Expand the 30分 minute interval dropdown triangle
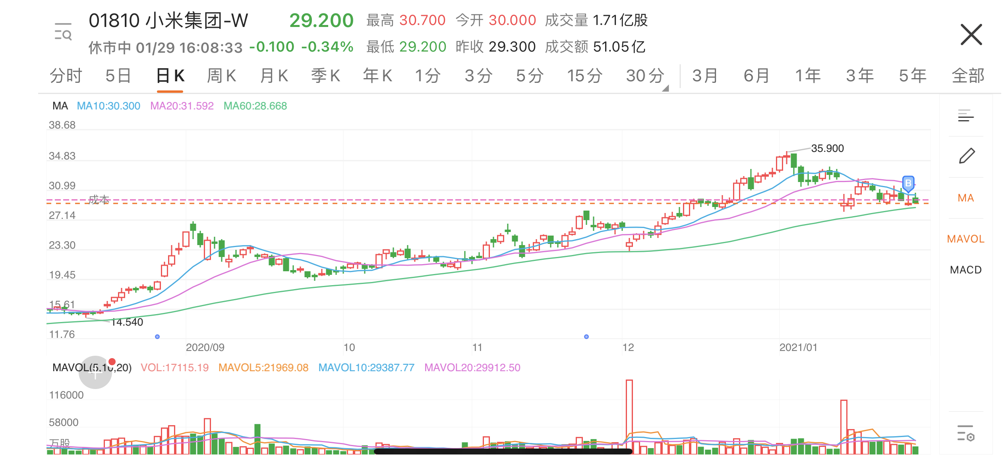This screenshot has width=1006, height=464. tap(666, 88)
